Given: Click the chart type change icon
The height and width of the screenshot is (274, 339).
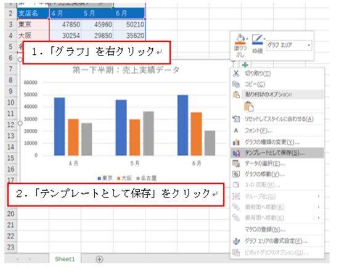Looking at the screenshot, I should point(236,142).
